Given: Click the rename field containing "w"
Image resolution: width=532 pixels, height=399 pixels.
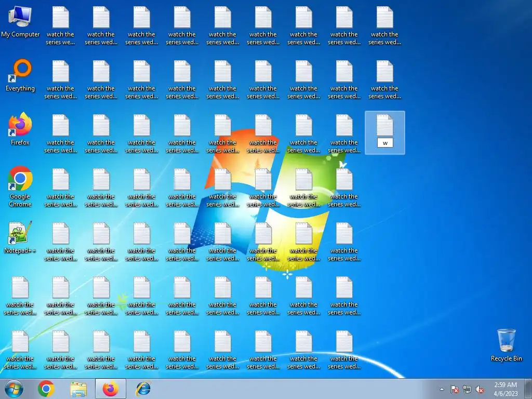Looking at the screenshot, I should coord(385,143).
